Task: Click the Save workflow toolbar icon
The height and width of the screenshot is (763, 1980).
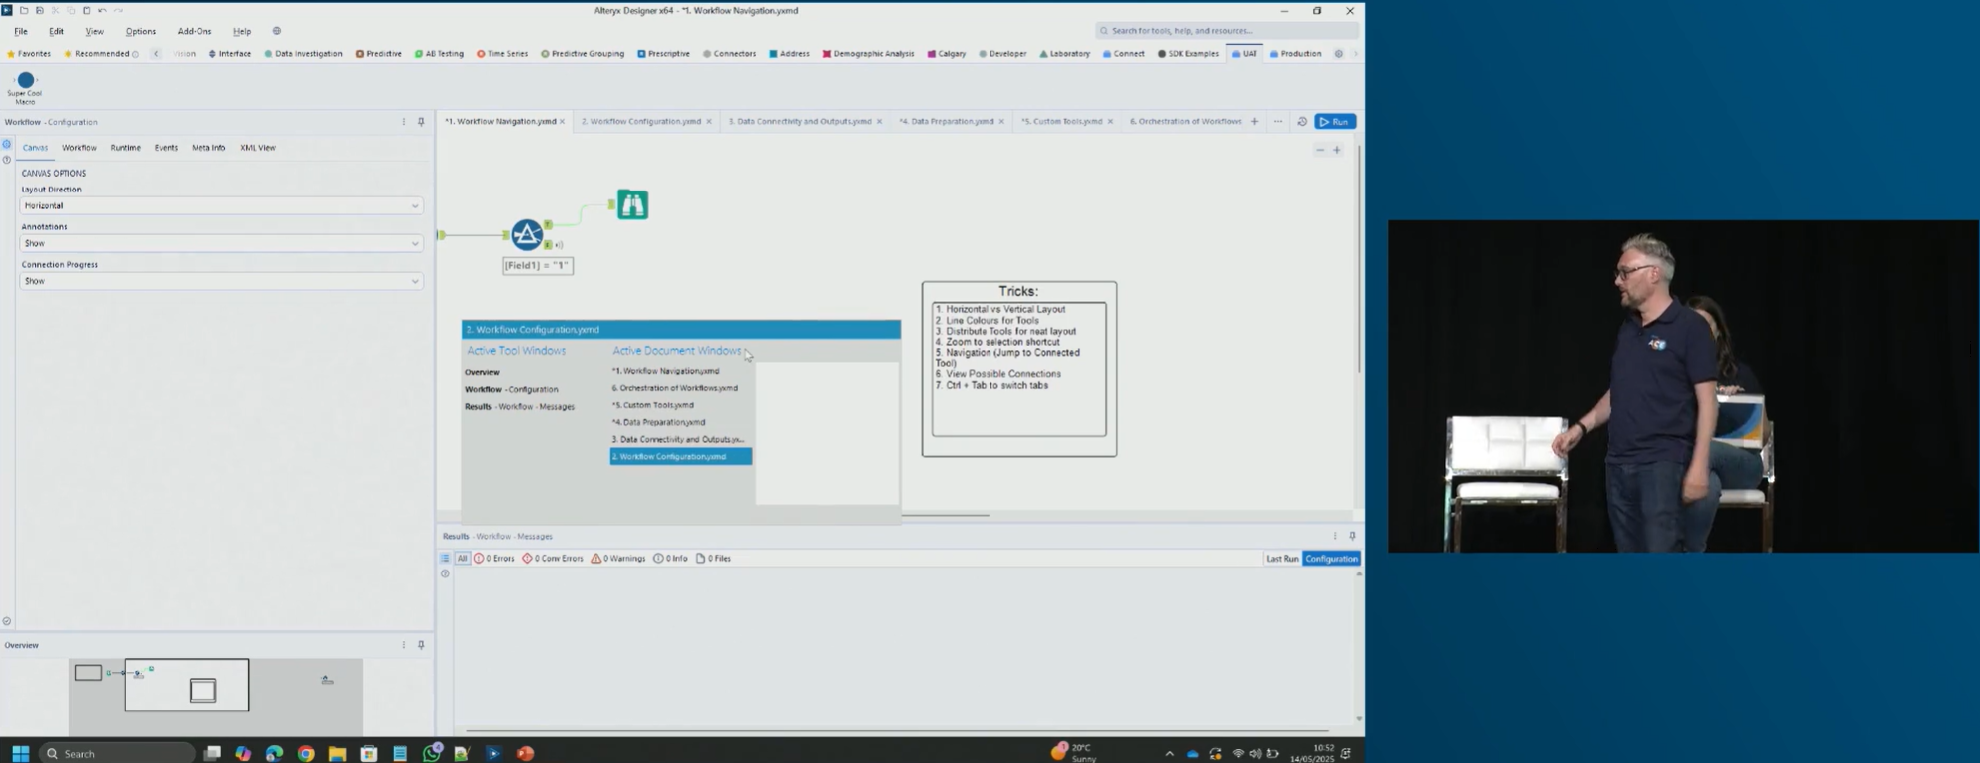Action: [40, 10]
